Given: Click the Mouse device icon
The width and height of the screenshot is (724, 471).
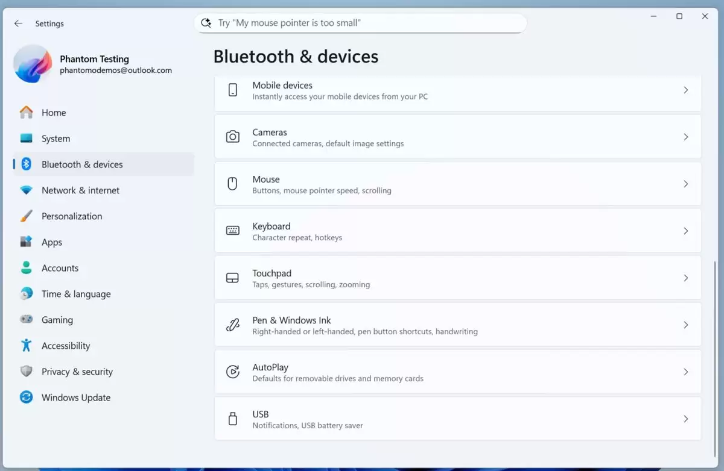Looking at the screenshot, I should (x=232, y=184).
